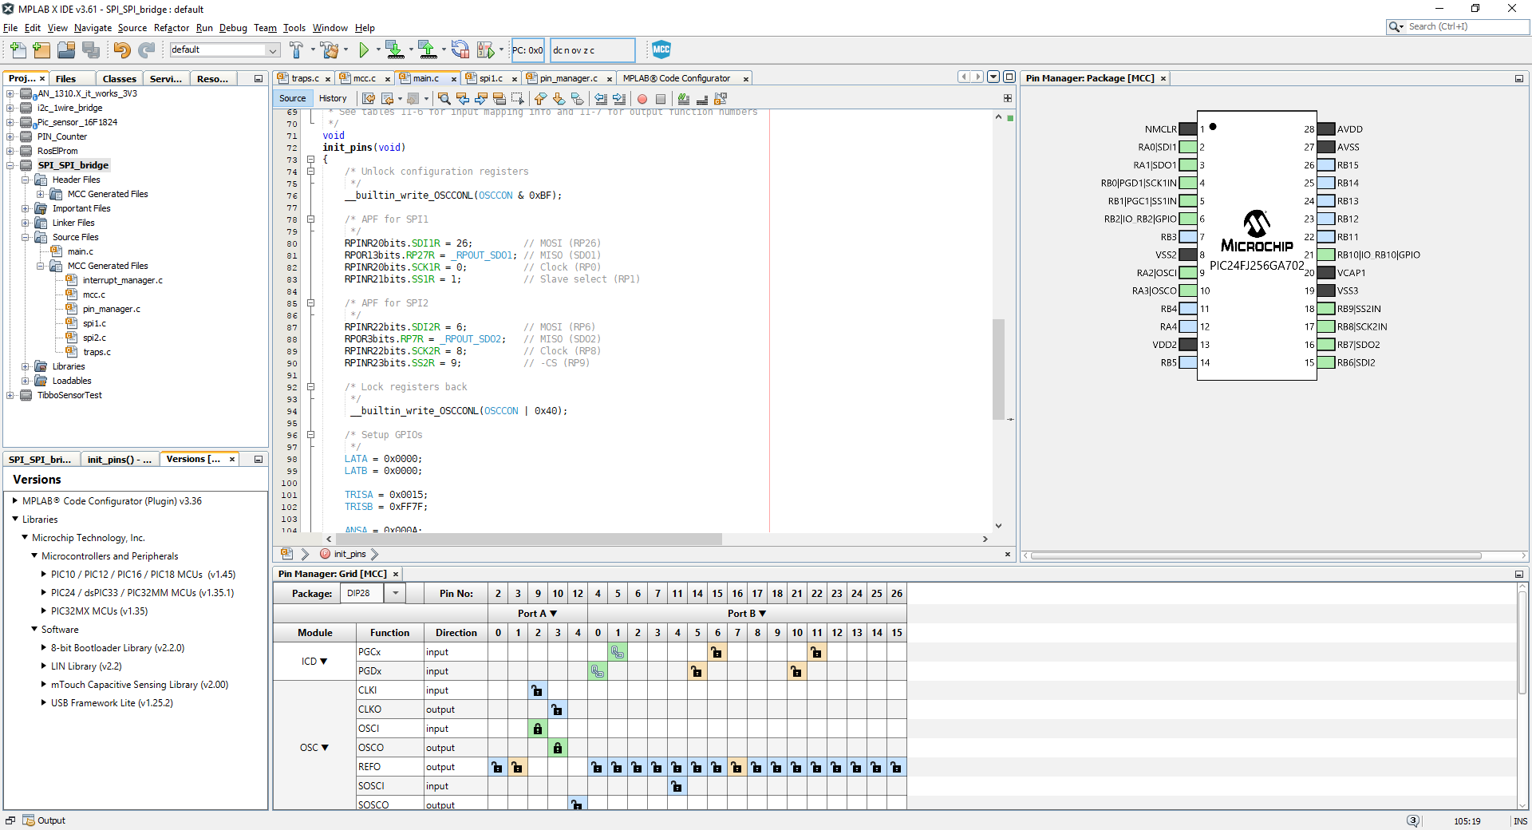
Task: Click editor split-window icon beside the scrollbar
Action: pyautogui.click(x=1008, y=98)
